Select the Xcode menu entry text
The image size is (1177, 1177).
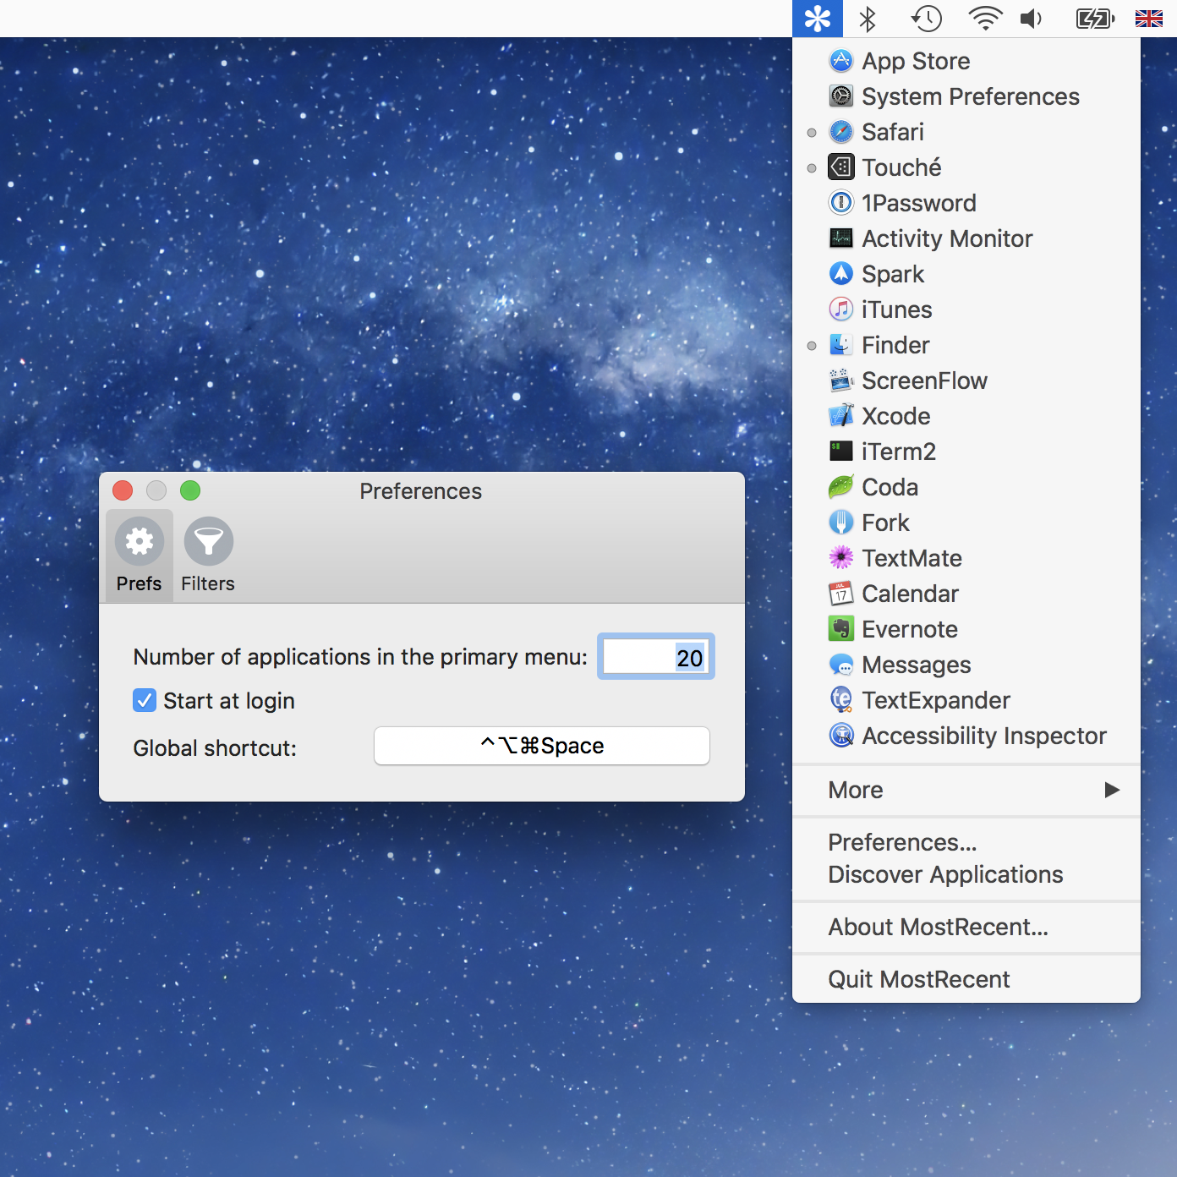point(896,416)
